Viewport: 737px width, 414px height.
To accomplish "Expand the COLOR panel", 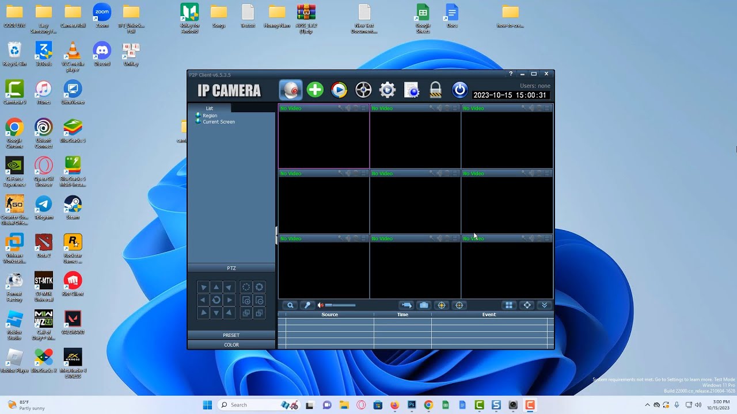I will click(x=231, y=345).
